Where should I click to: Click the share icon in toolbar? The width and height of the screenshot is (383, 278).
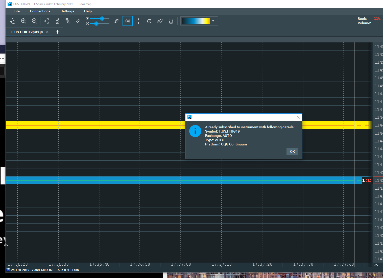46,21
